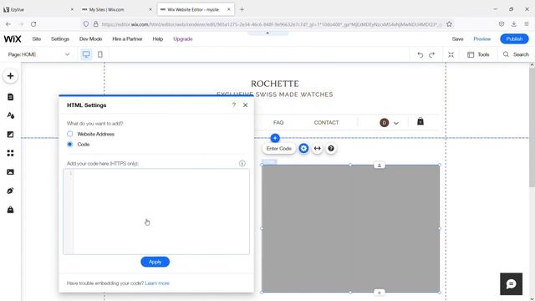Click the Apply button
The image size is (535, 301).
(x=155, y=262)
